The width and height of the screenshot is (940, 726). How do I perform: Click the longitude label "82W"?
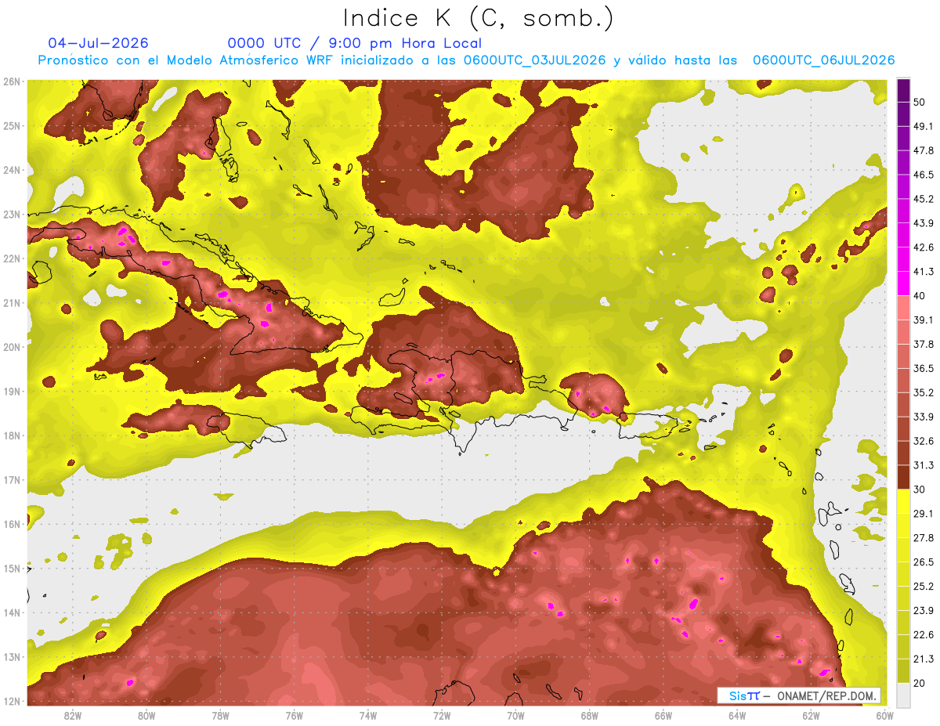[73, 715]
